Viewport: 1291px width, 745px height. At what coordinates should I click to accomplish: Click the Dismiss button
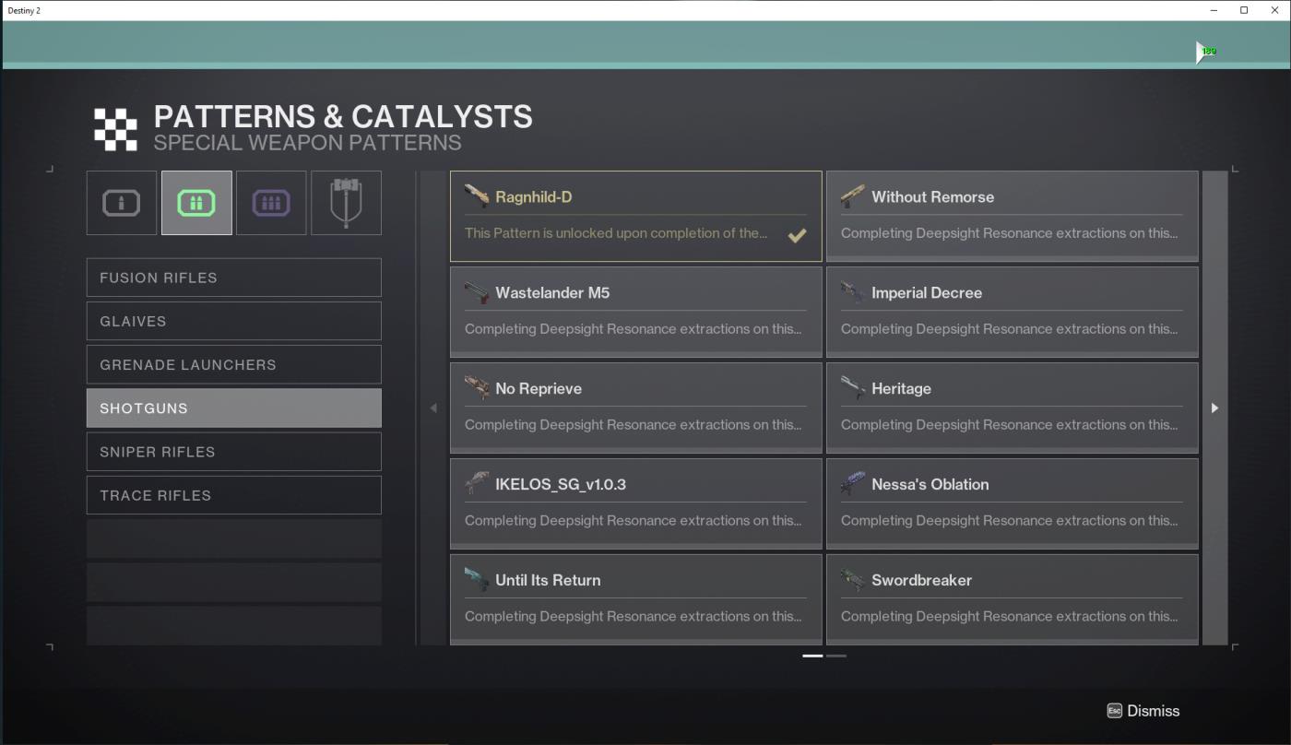[1143, 711]
